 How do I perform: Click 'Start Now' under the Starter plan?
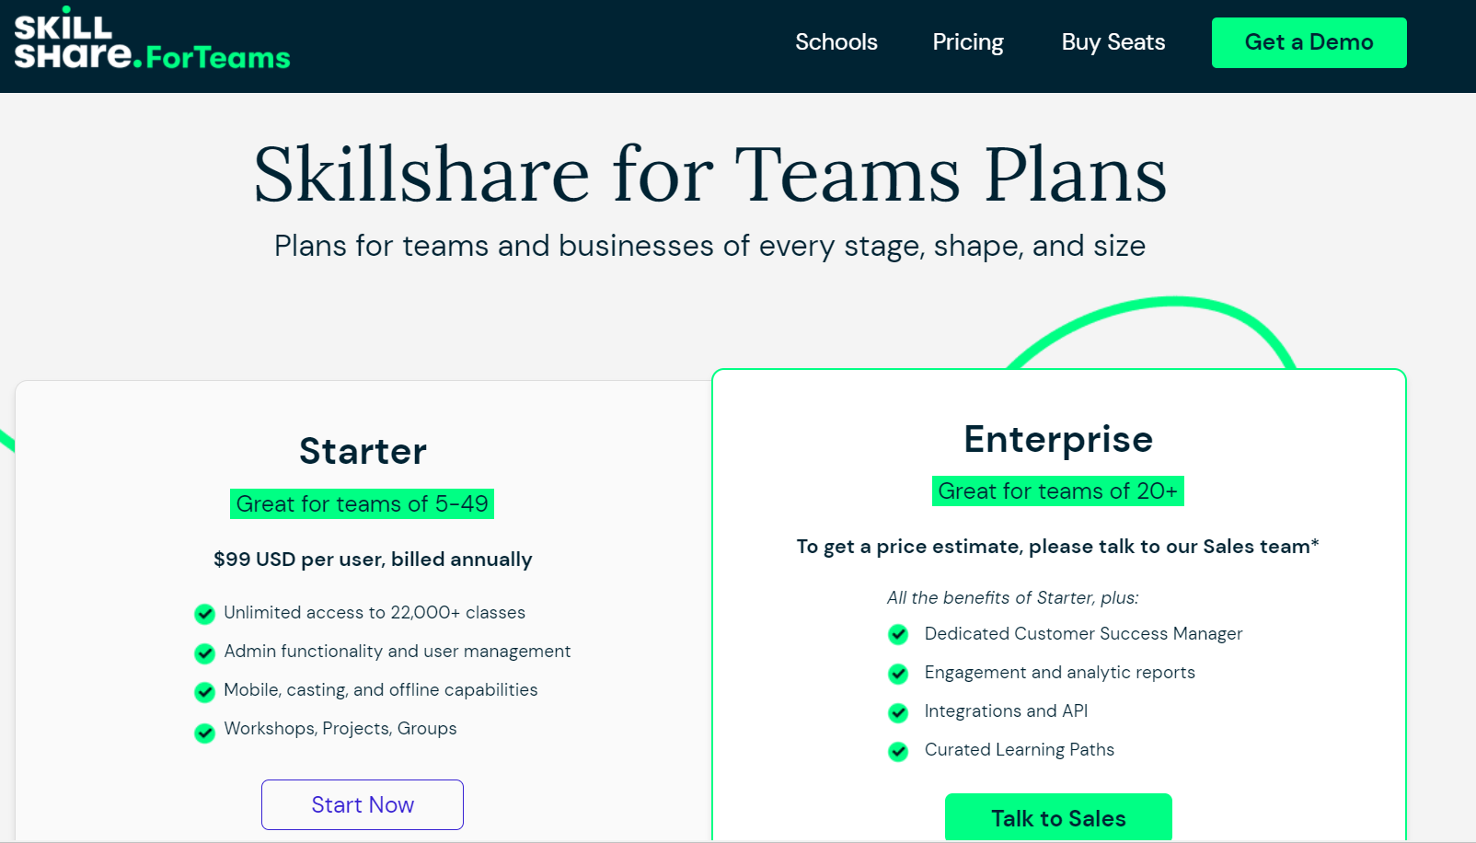coord(362,804)
